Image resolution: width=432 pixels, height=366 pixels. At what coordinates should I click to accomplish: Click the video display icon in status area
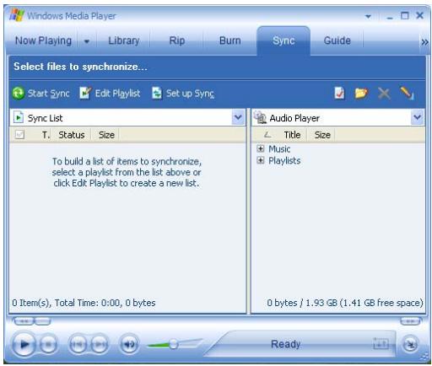click(x=381, y=343)
